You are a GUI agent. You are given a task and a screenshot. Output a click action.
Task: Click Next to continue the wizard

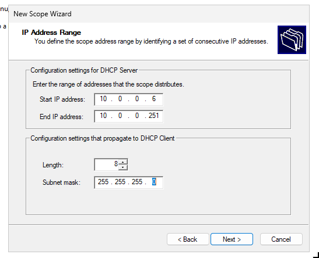click(x=232, y=239)
